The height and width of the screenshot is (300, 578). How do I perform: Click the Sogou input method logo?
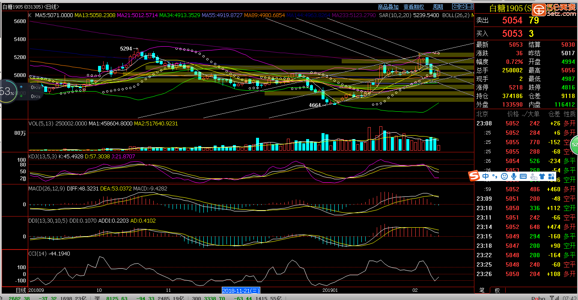click(x=474, y=176)
